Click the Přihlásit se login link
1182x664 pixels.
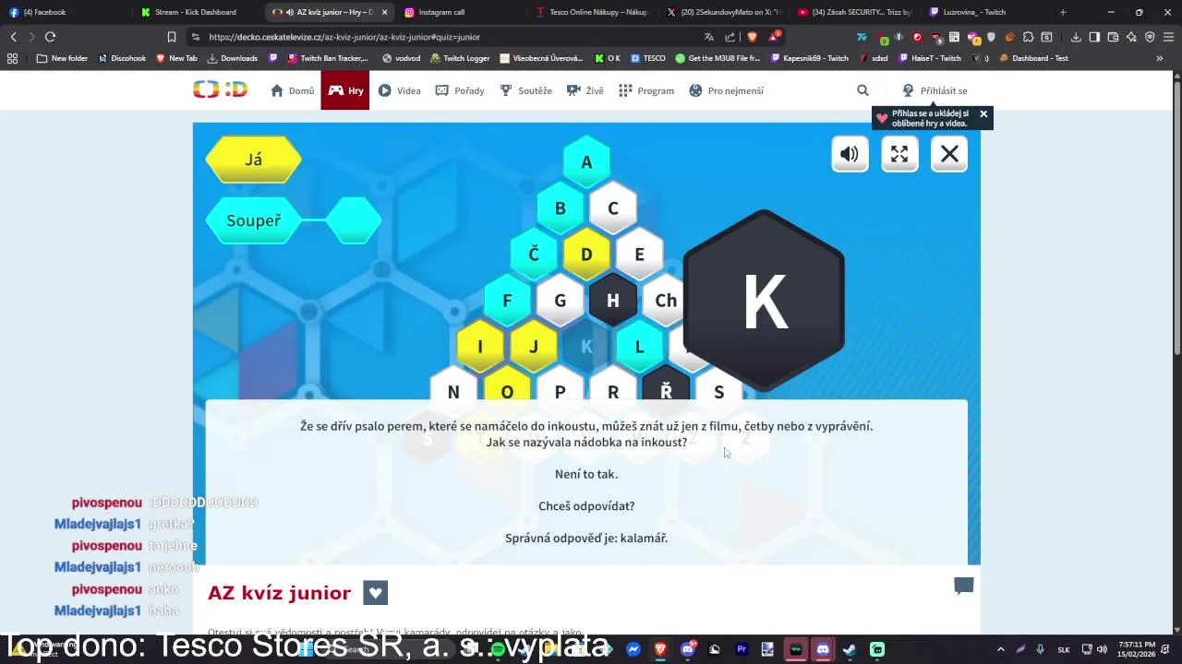coord(935,90)
